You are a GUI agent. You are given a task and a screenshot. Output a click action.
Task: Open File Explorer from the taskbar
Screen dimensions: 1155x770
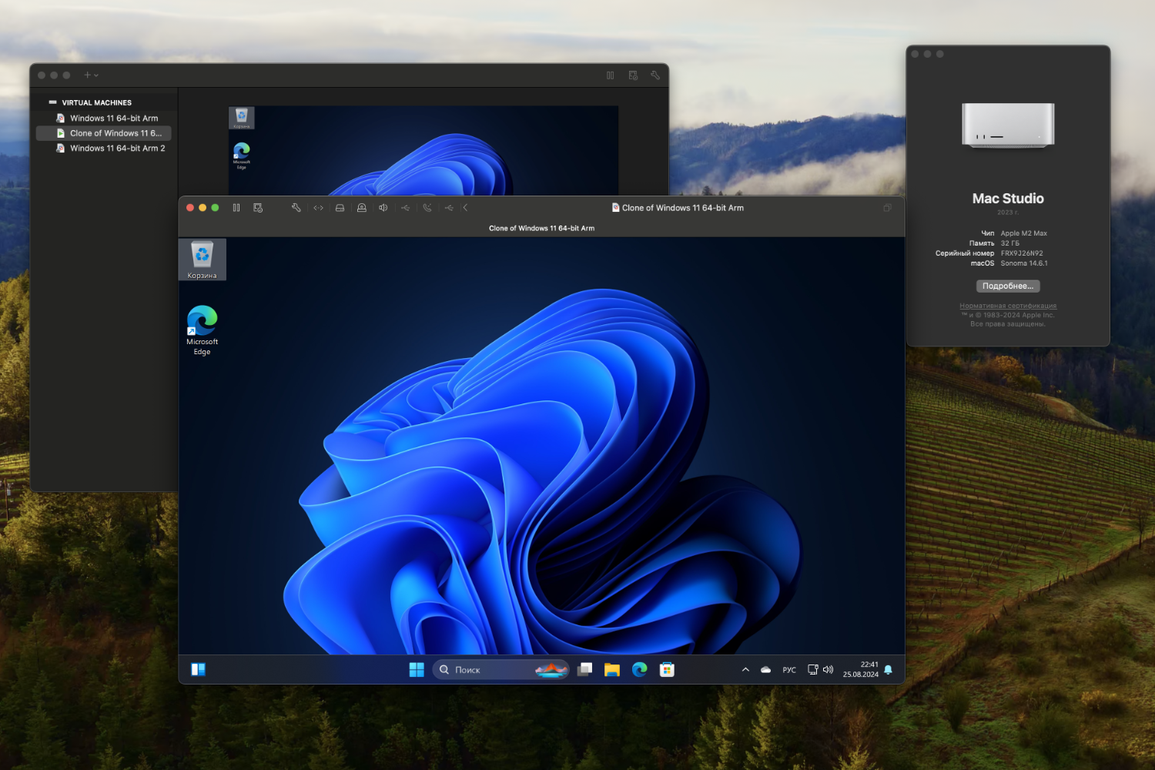(x=612, y=669)
